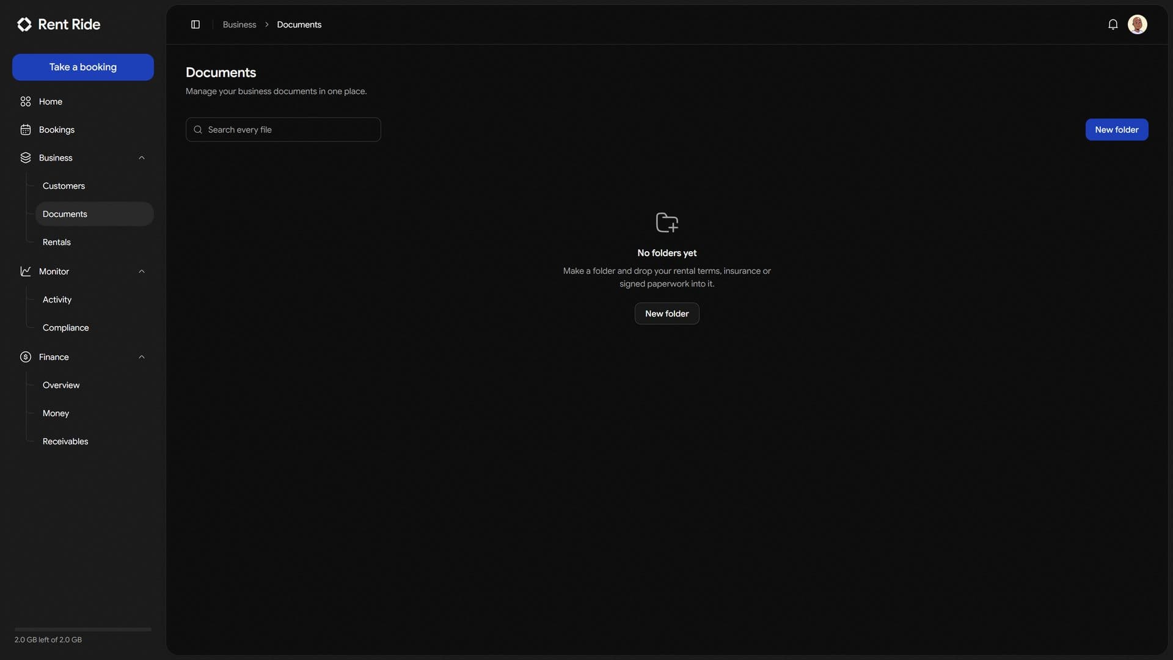
Task: Go to the Money page
Action: coord(94,413)
